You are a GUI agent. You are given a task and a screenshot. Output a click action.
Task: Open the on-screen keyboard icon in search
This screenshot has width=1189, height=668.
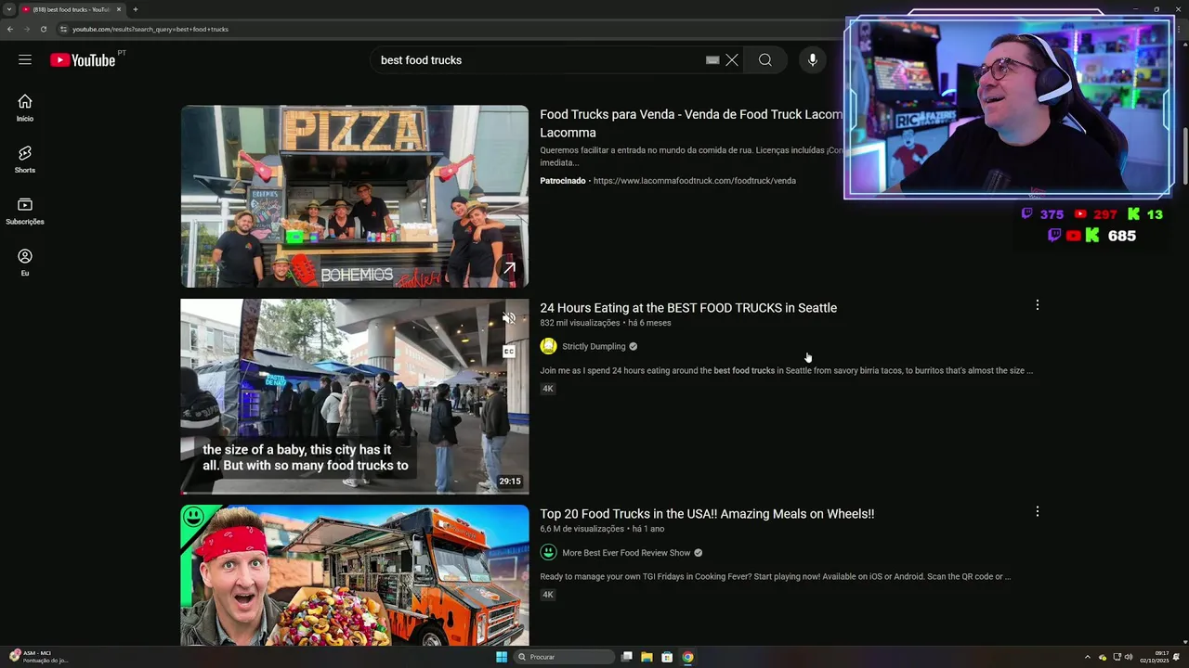[x=712, y=60]
